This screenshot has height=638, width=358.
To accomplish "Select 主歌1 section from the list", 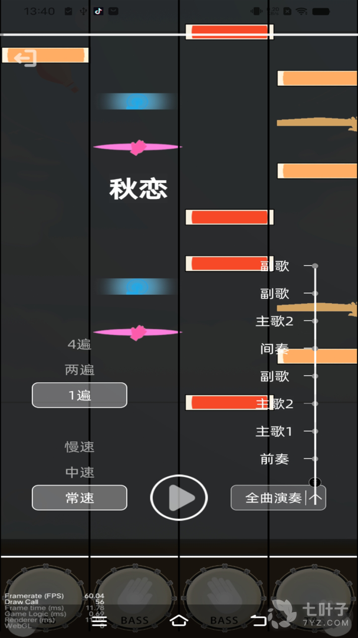I will pyautogui.click(x=274, y=431).
